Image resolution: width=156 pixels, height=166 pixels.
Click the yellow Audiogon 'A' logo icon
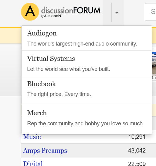click(x=30, y=12)
